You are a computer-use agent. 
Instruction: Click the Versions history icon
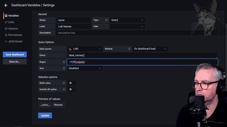pos(6,29)
